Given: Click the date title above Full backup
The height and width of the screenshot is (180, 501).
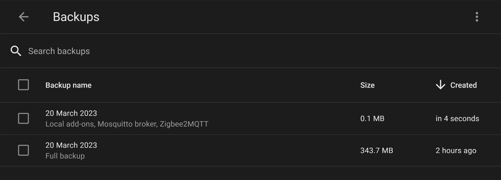Looking at the screenshot, I should [71, 145].
